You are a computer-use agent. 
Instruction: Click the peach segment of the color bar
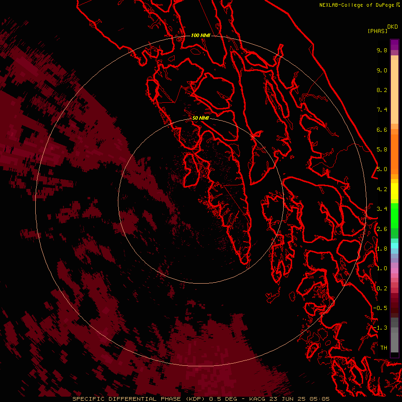click(394, 92)
